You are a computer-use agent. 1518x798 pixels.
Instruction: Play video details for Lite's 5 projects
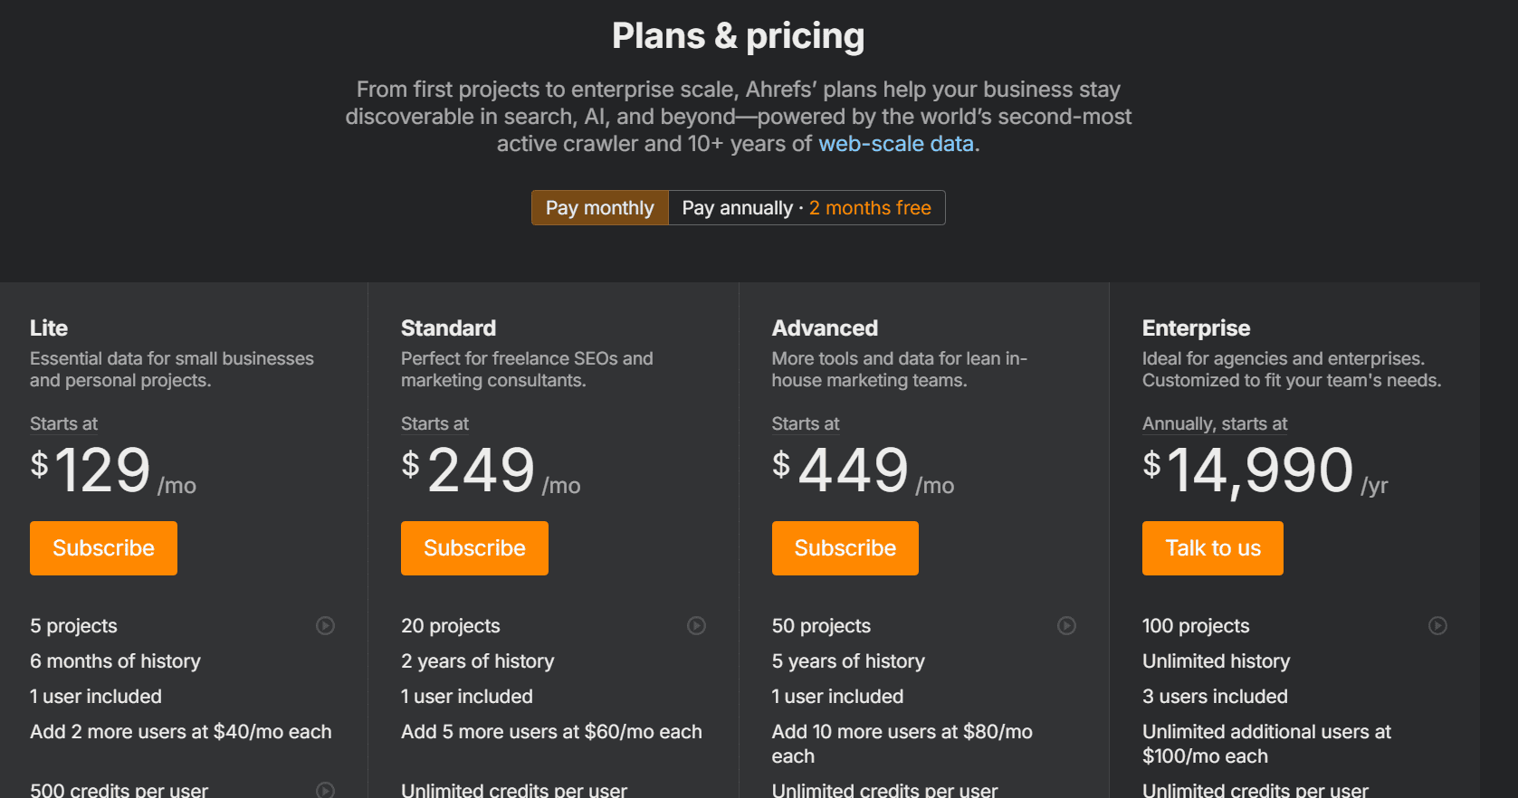[325, 625]
